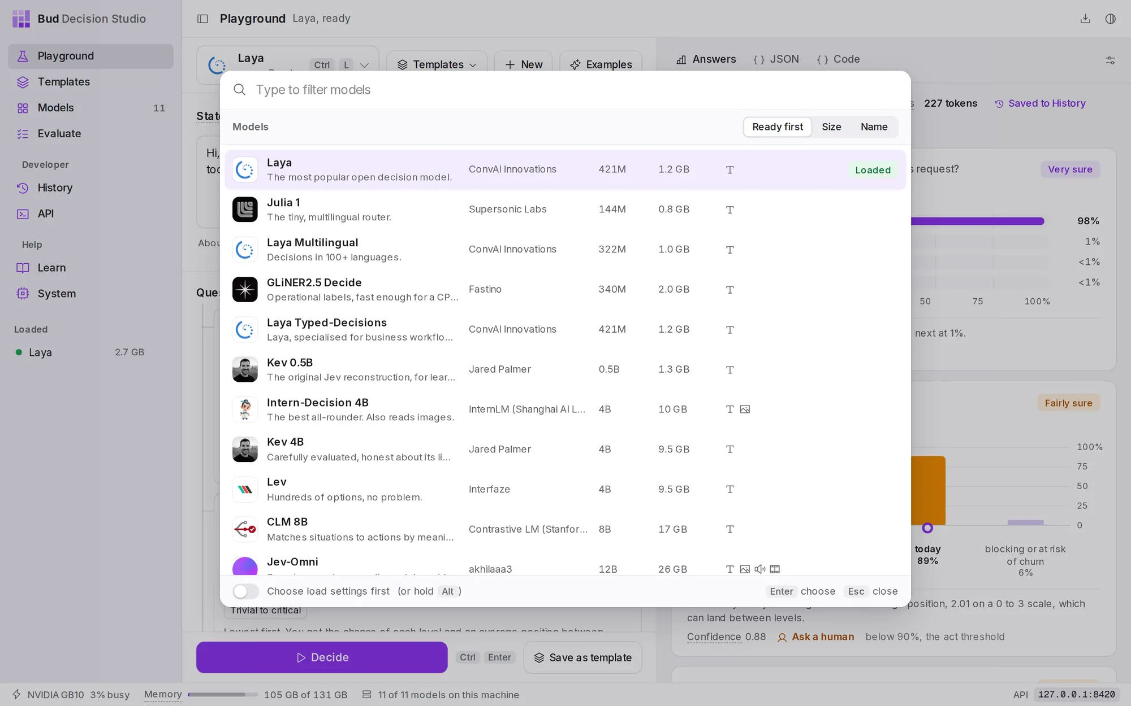Image resolution: width=1131 pixels, height=706 pixels.
Task: Toggle the theme contrast icon
Action: coord(1111,19)
